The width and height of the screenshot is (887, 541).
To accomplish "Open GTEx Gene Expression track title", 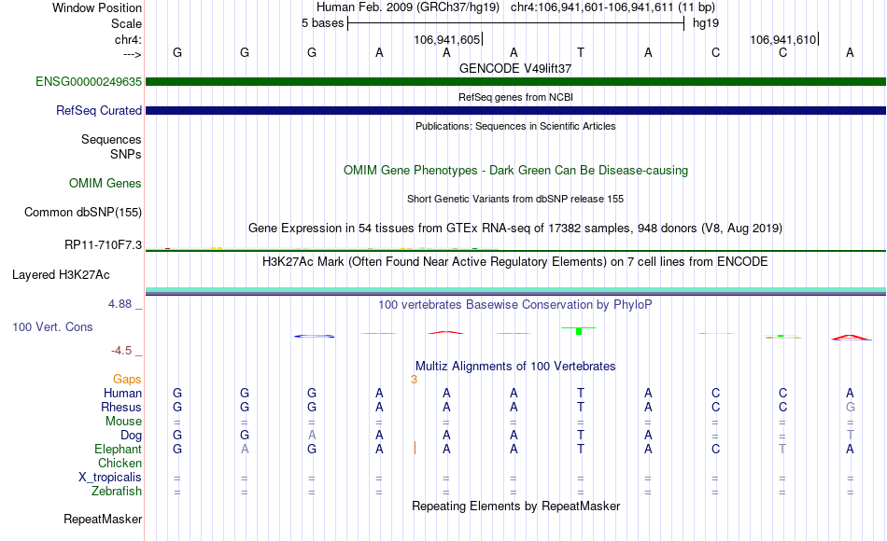I will 515,228.
